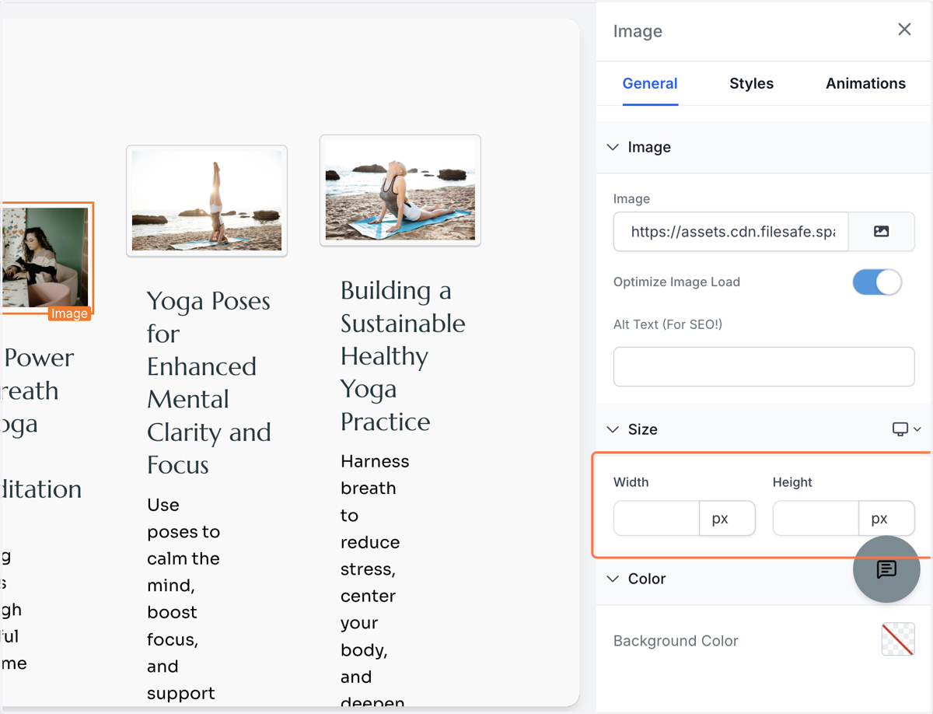
Task: Open the floating chat widget
Action: pyautogui.click(x=886, y=569)
